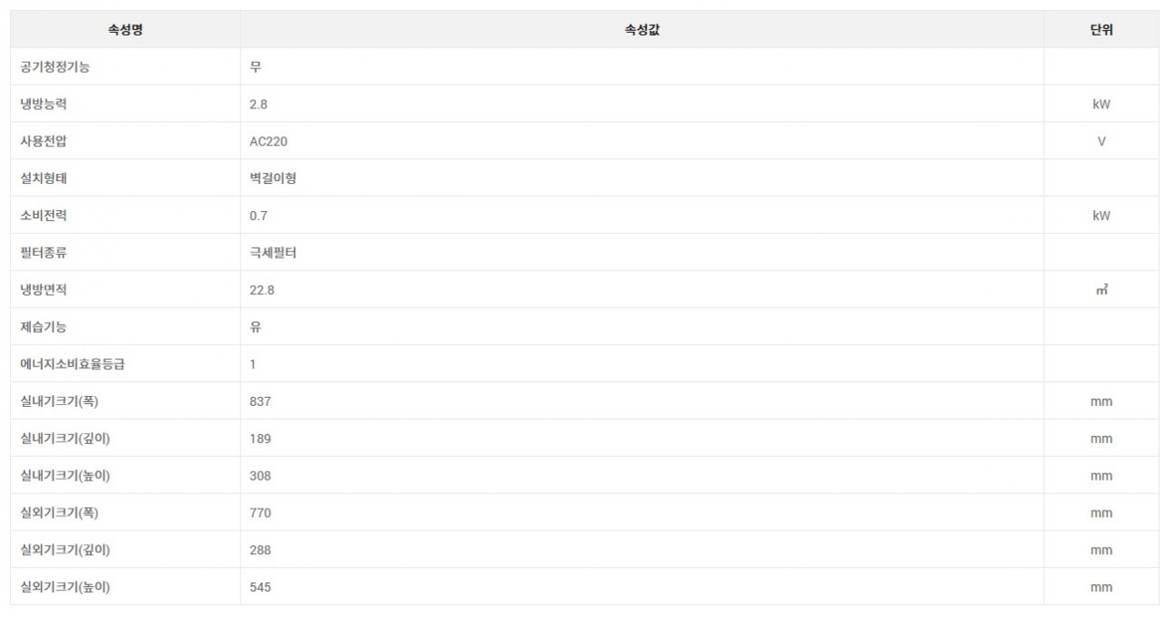Image resolution: width=1165 pixels, height=617 pixels.
Task: Click the ㎡ unit cell
Action: click(x=1101, y=290)
